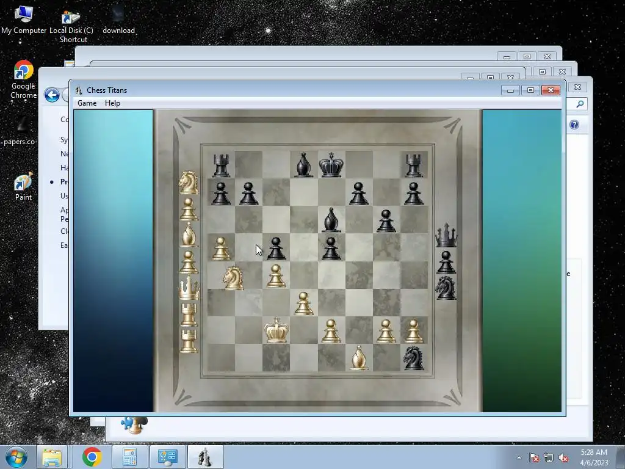Select the white pawn on a5

(x=221, y=249)
